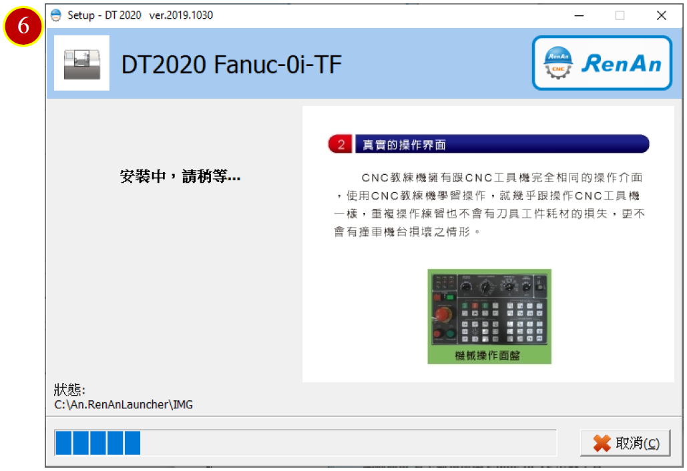Click the machine operation panel thumbnail

(x=489, y=316)
